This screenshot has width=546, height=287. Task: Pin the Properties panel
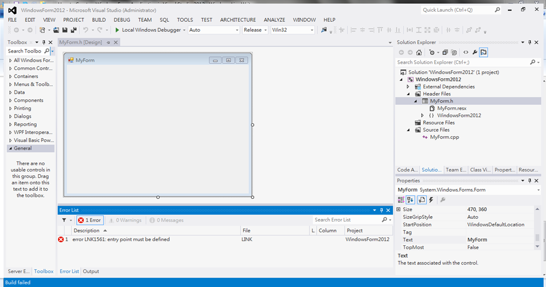tap(529, 181)
